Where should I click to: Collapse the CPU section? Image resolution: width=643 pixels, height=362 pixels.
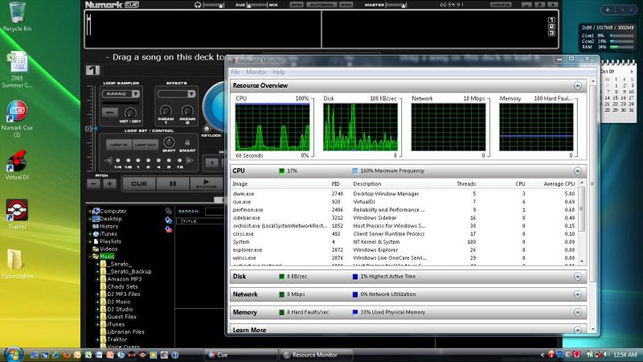577,171
